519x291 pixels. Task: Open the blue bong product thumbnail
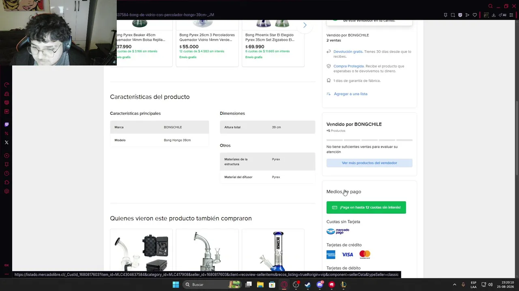pos(273,251)
